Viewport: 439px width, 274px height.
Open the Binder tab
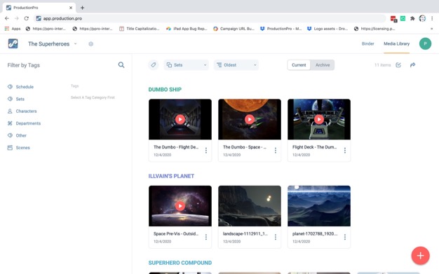tap(367, 43)
